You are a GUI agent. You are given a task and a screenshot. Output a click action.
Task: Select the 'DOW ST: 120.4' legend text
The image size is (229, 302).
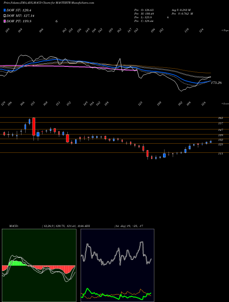[19, 10]
